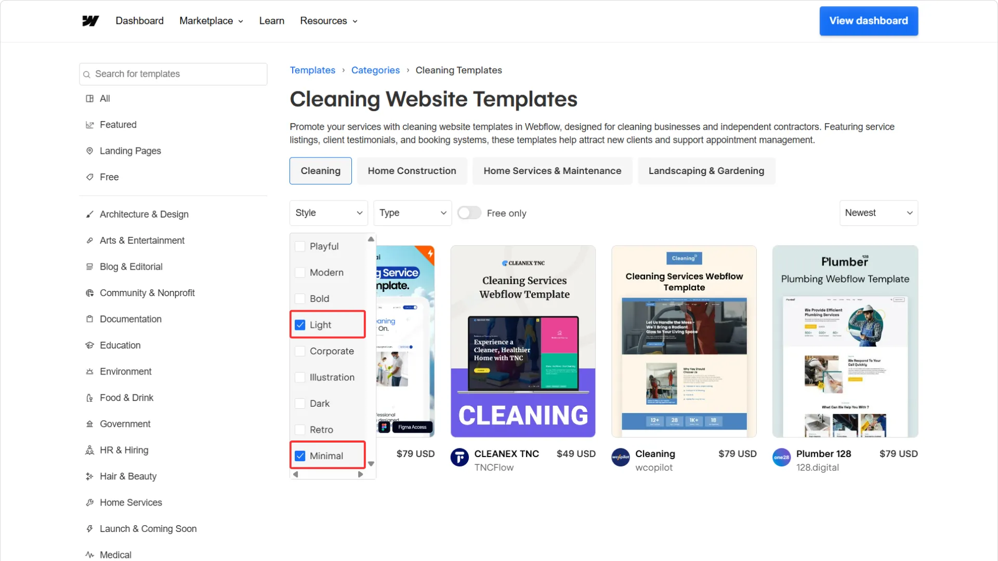Open the Type dropdown
The image size is (998, 561).
point(413,213)
